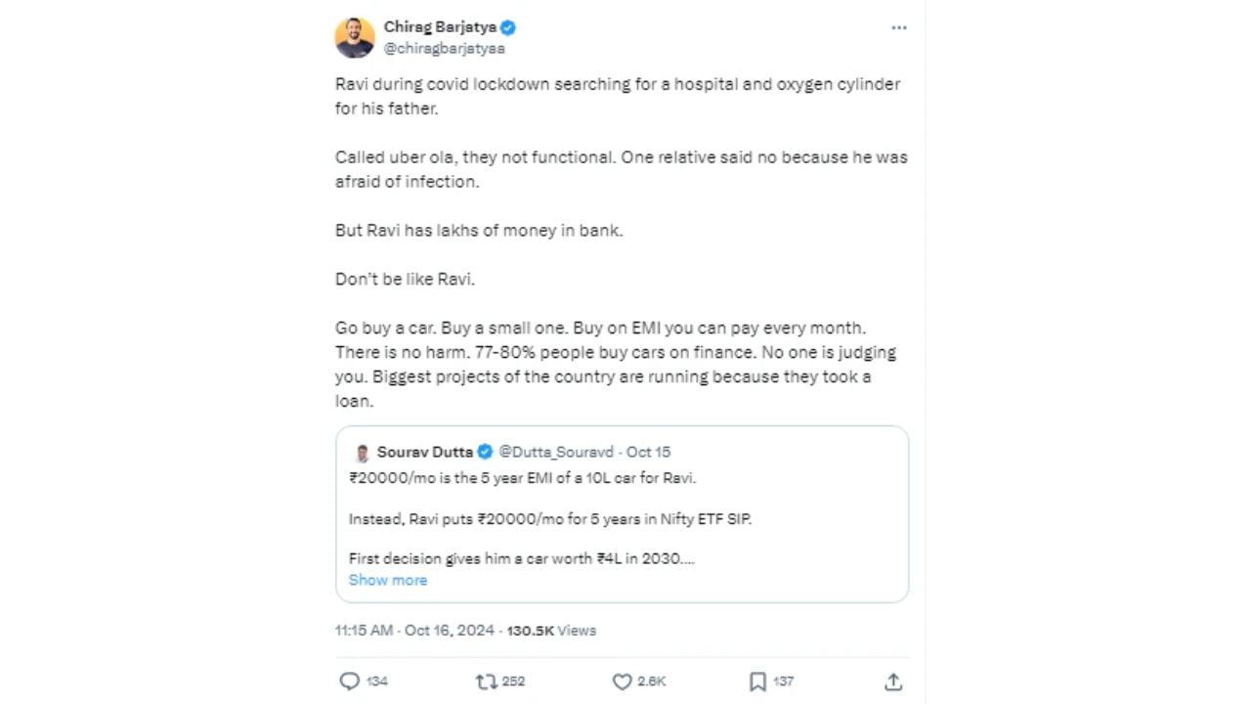The width and height of the screenshot is (1251, 704).
Task: Click the @chiragbarjatya handle
Action: click(x=444, y=48)
